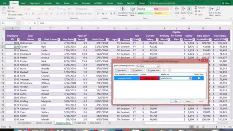
Task: Open the Formulas ribbon tab
Action: click(48, 3)
